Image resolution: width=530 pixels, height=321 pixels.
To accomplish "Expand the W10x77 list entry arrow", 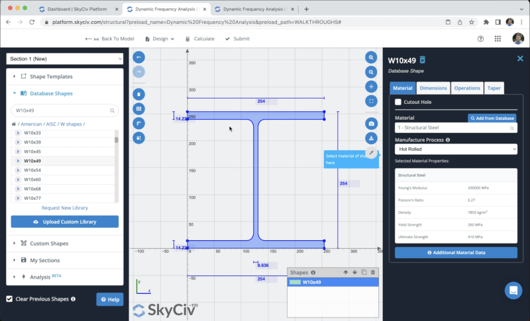I will tap(18, 198).
